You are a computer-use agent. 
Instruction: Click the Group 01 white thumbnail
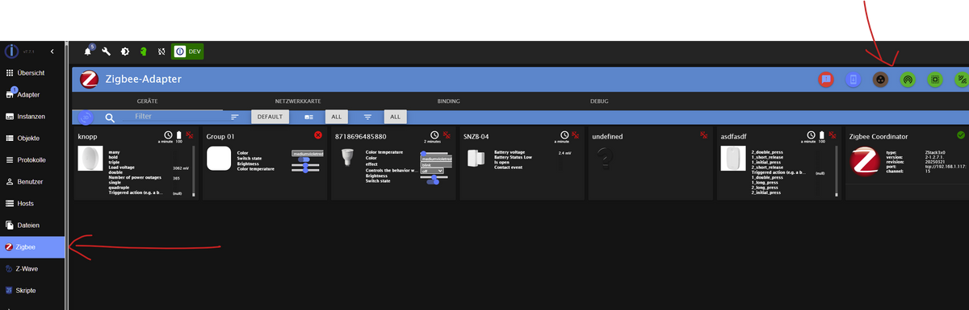[219, 159]
